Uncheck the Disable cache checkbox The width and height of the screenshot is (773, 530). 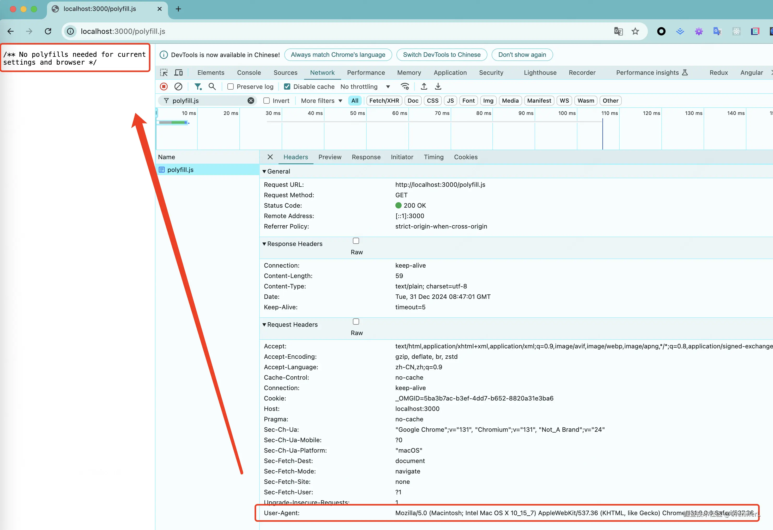[x=287, y=87]
